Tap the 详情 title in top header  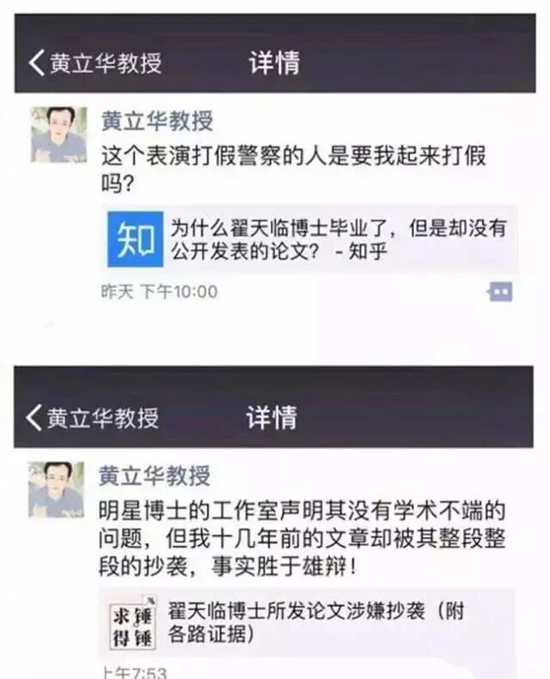point(274,63)
